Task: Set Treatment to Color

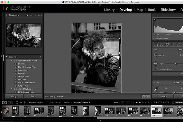Action: tap(177, 83)
